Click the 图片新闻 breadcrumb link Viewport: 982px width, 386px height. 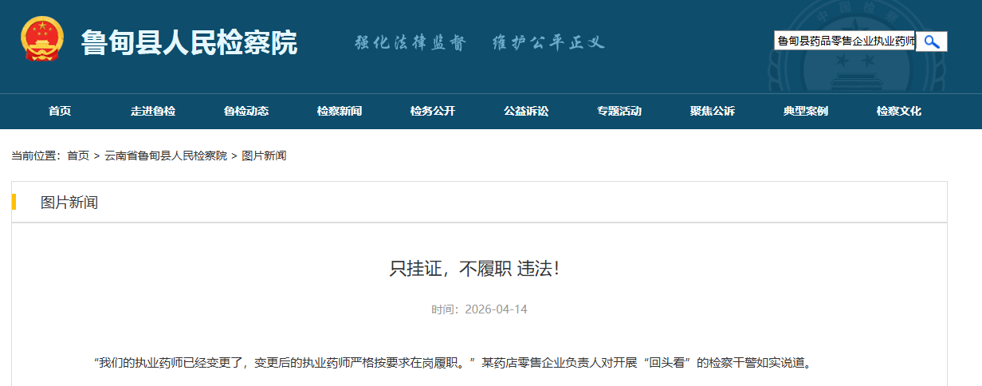point(264,156)
